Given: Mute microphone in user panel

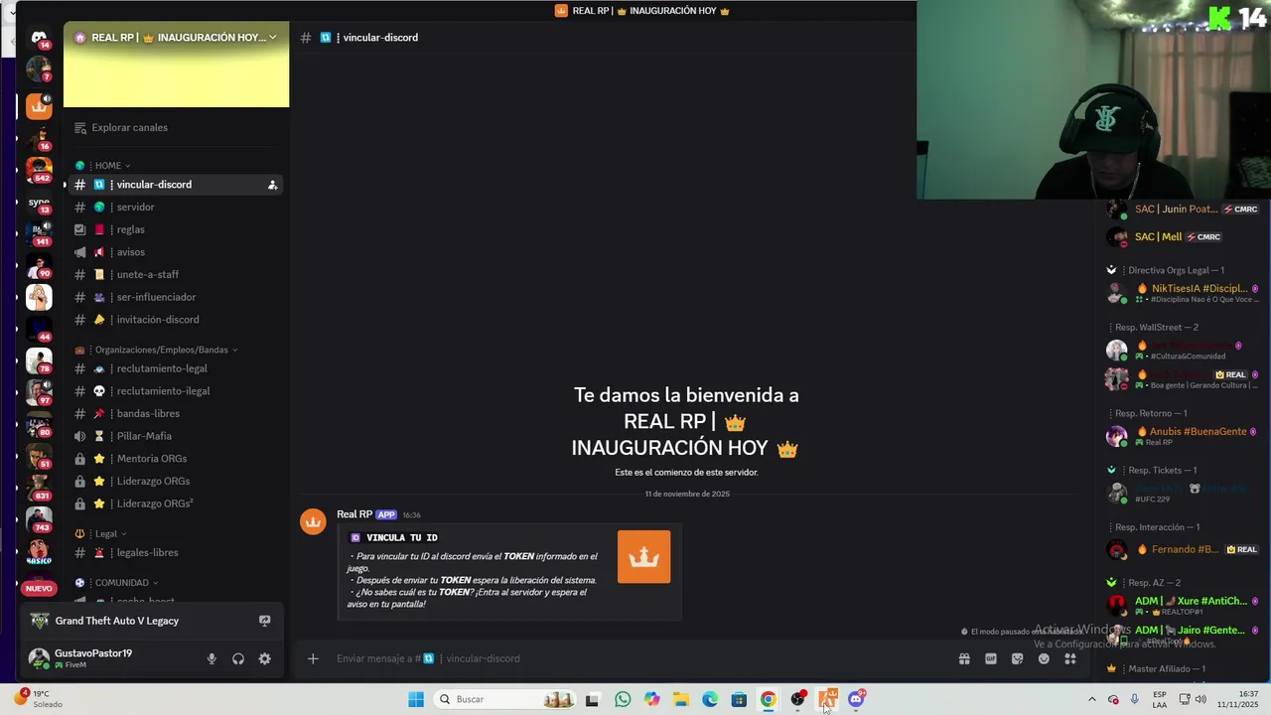Looking at the screenshot, I should click(x=212, y=658).
